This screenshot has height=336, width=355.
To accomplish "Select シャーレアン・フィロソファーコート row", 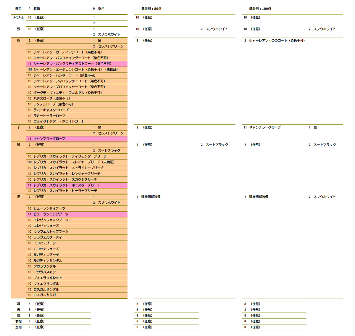I will pos(77,81).
